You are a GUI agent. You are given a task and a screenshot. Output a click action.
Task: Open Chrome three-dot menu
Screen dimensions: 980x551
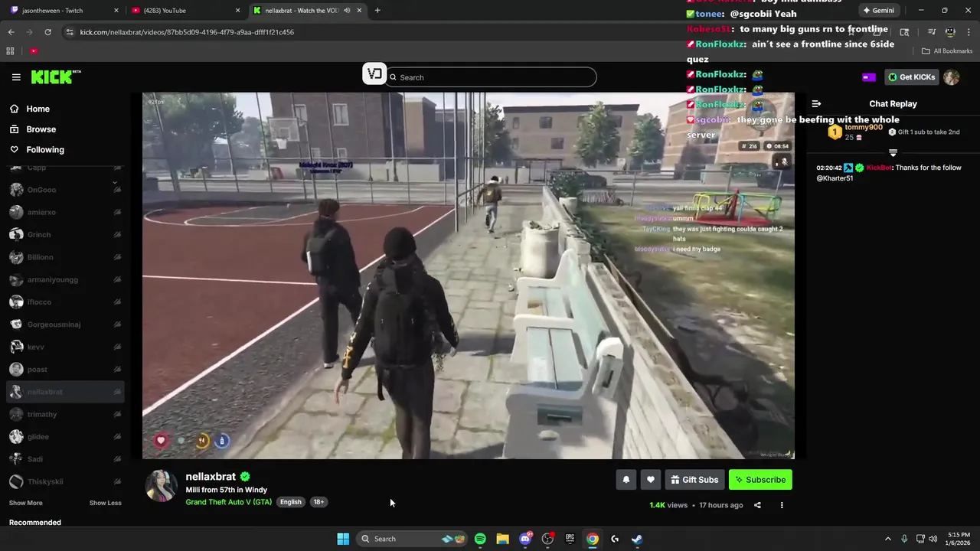point(968,32)
